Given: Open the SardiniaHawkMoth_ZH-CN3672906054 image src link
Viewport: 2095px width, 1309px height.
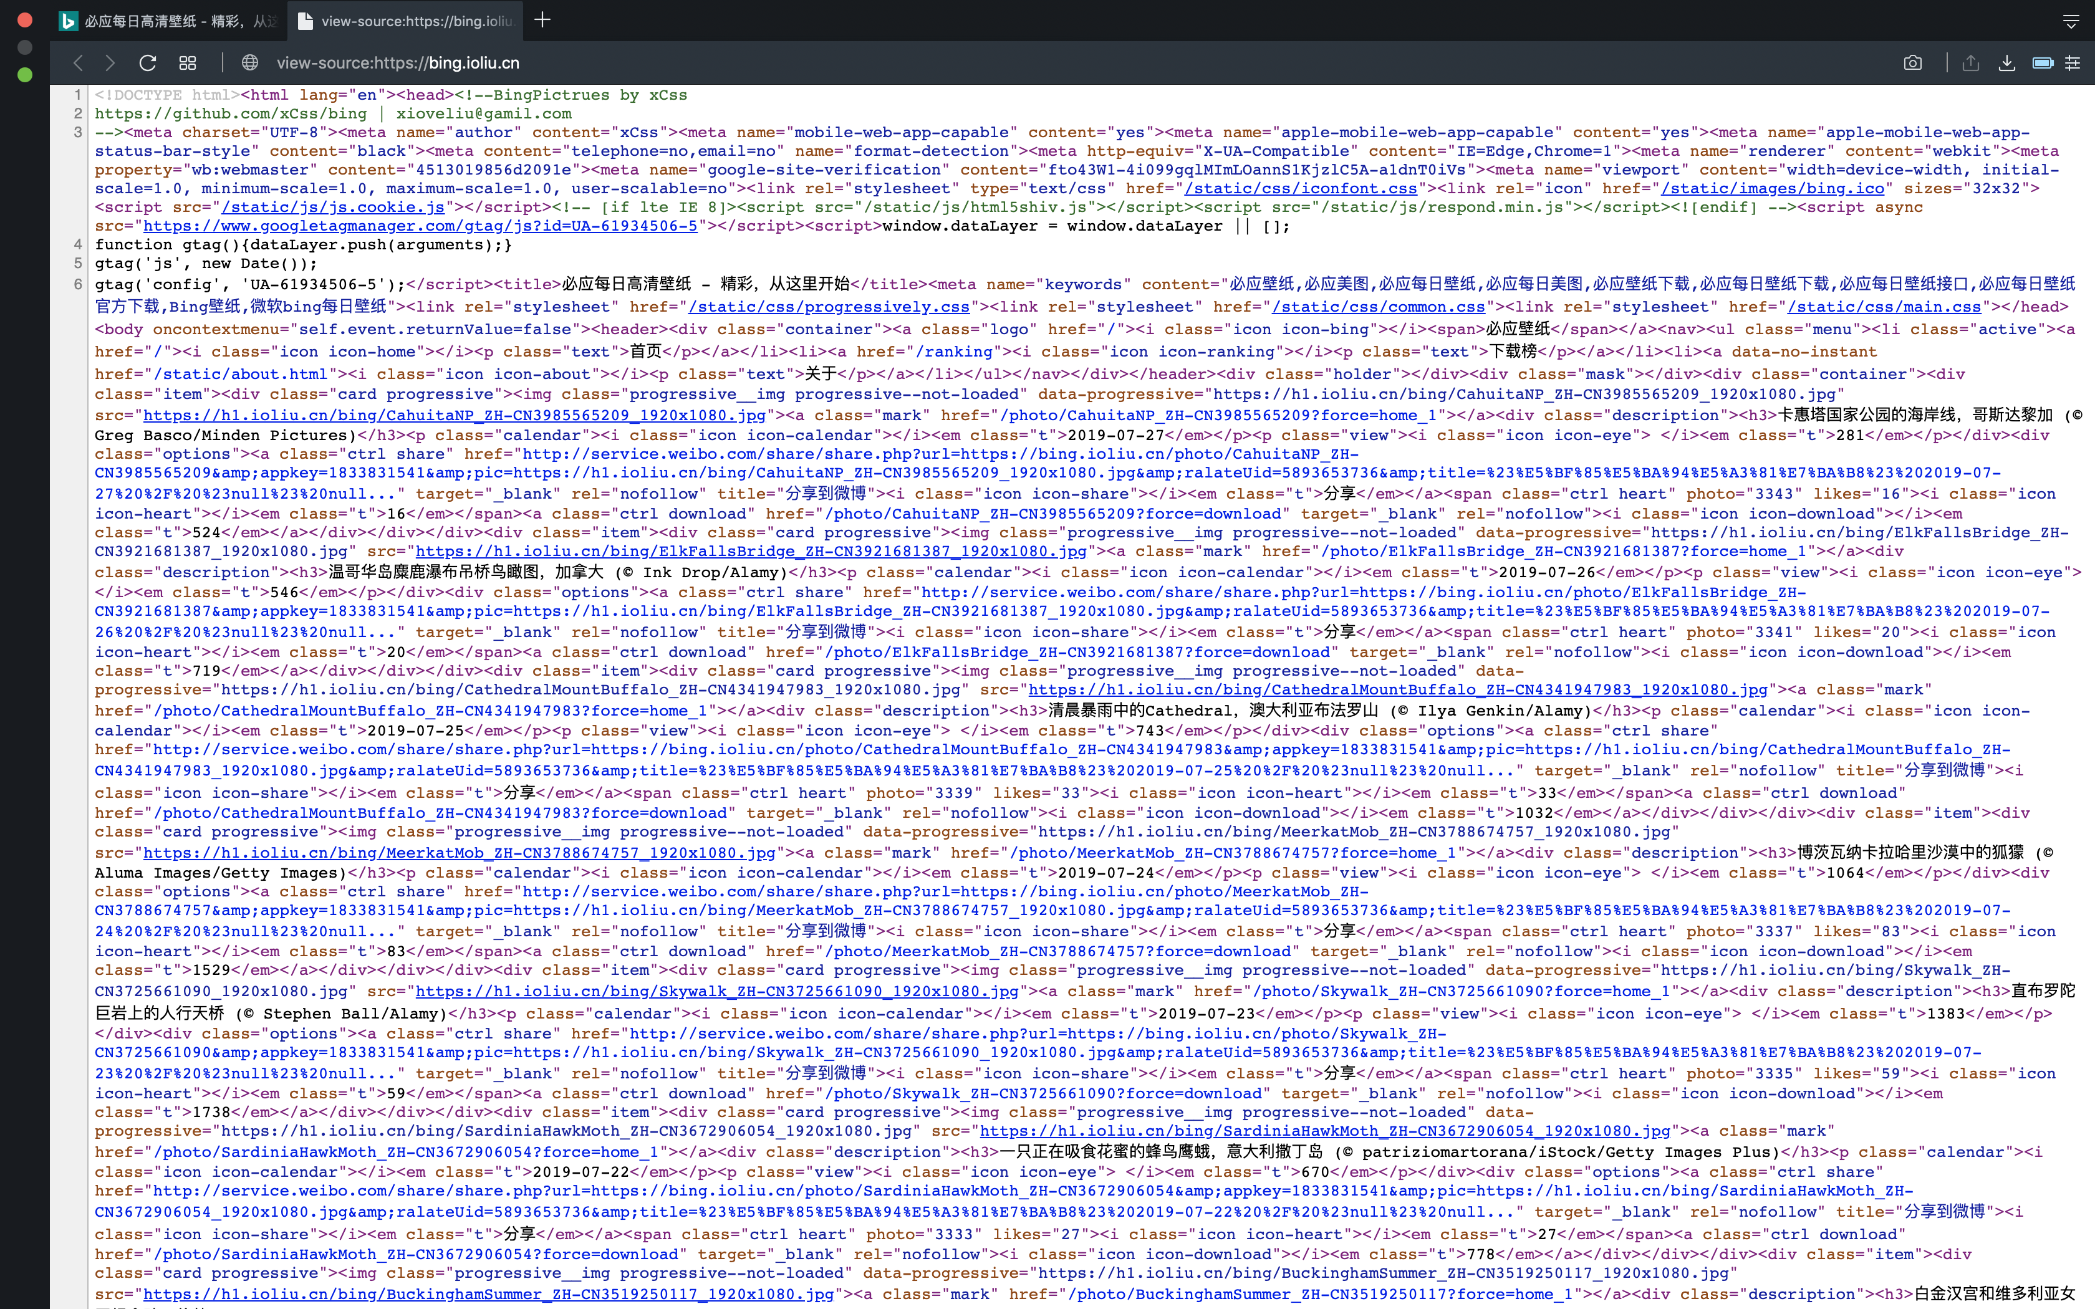Looking at the screenshot, I should point(1324,1131).
